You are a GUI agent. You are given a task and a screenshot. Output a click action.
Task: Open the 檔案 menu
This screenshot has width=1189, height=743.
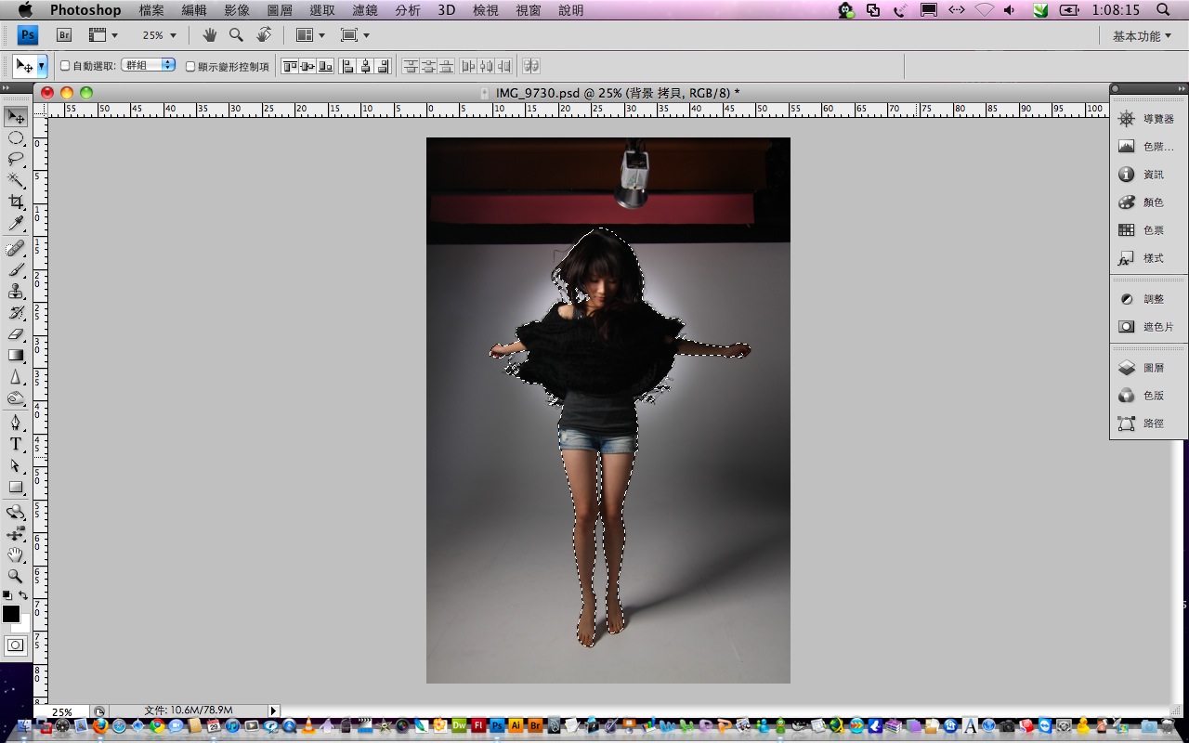(x=151, y=10)
